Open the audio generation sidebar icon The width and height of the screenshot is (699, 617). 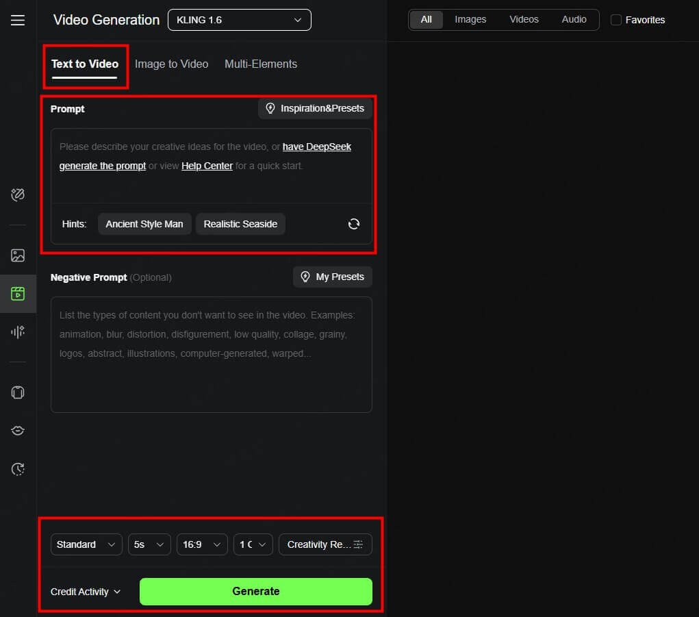click(18, 332)
